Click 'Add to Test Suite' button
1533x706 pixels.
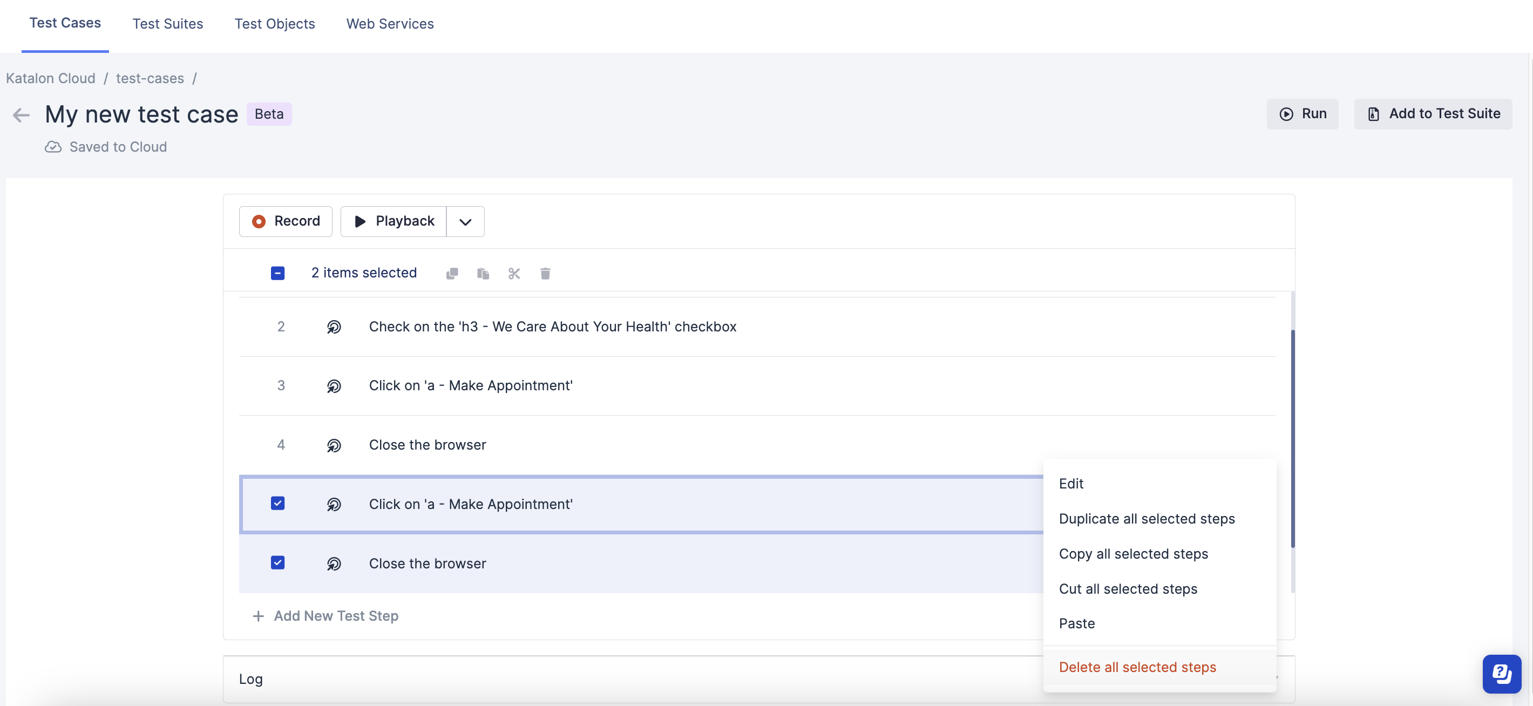click(x=1432, y=113)
